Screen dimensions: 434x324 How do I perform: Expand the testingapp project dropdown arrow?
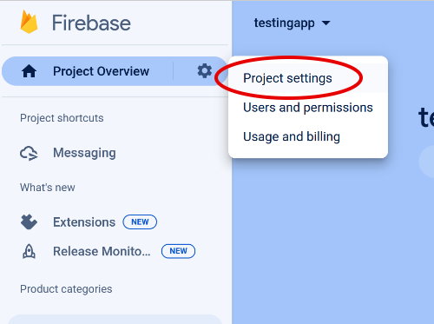click(x=326, y=23)
